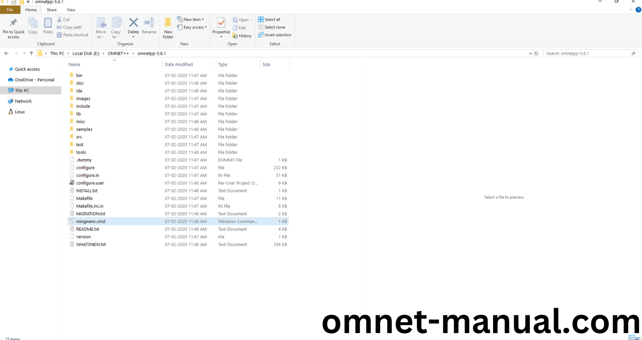The image size is (642, 340).
Task: Open the blue Help question mark
Action: (x=639, y=9)
